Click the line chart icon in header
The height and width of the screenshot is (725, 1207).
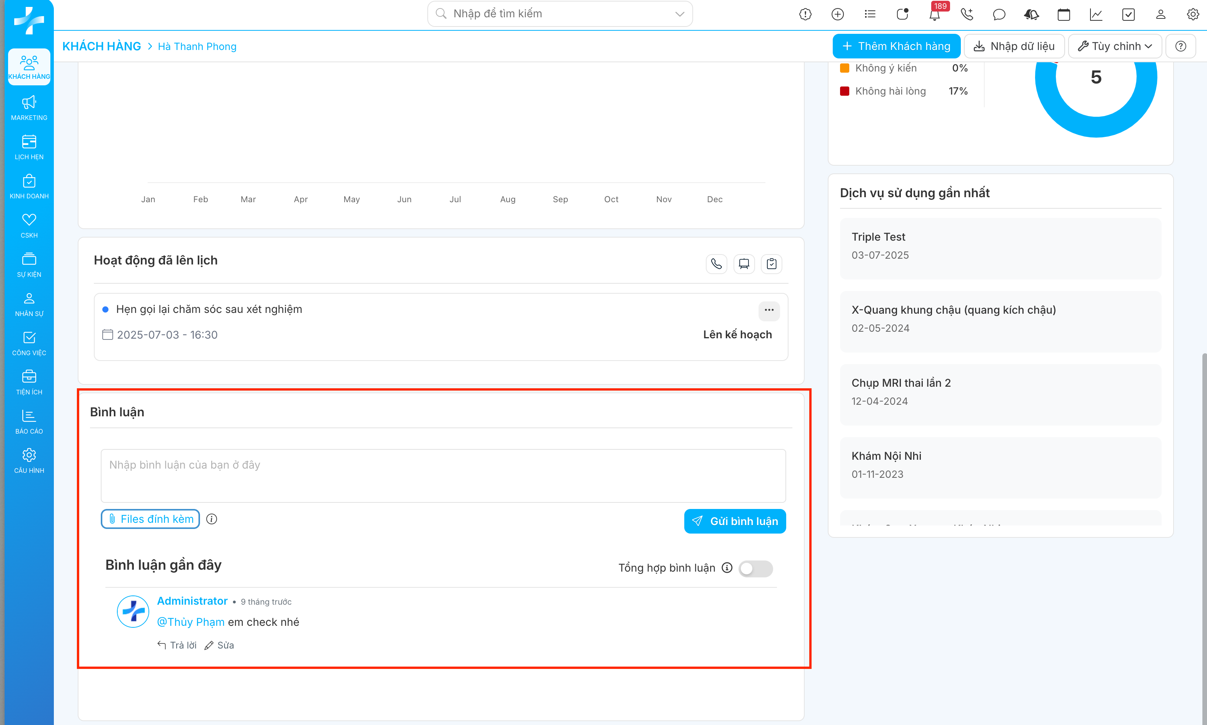click(1095, 15)
